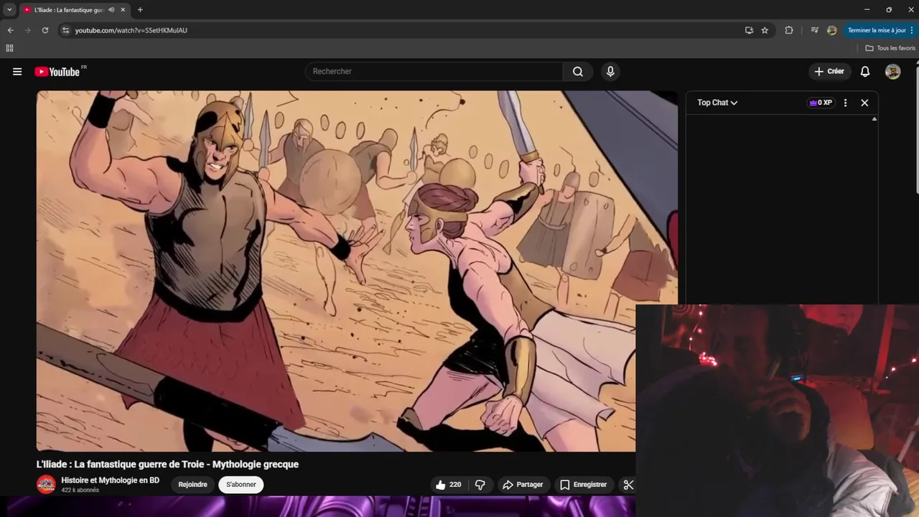919x517 pixels.
Task: Open the Créer menu
Action: click(x=829, y=72)
